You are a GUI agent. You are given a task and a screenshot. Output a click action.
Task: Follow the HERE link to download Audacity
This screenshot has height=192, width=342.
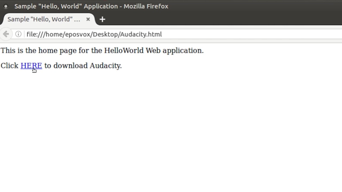[x=31, y=66]
